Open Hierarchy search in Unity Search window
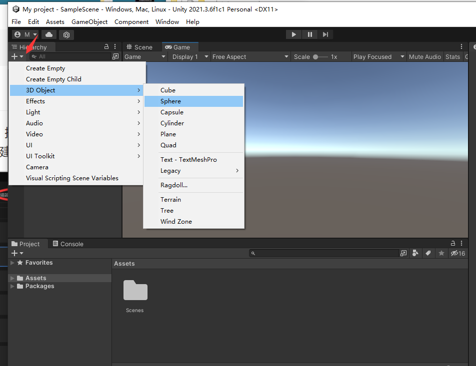 [115, 56]
